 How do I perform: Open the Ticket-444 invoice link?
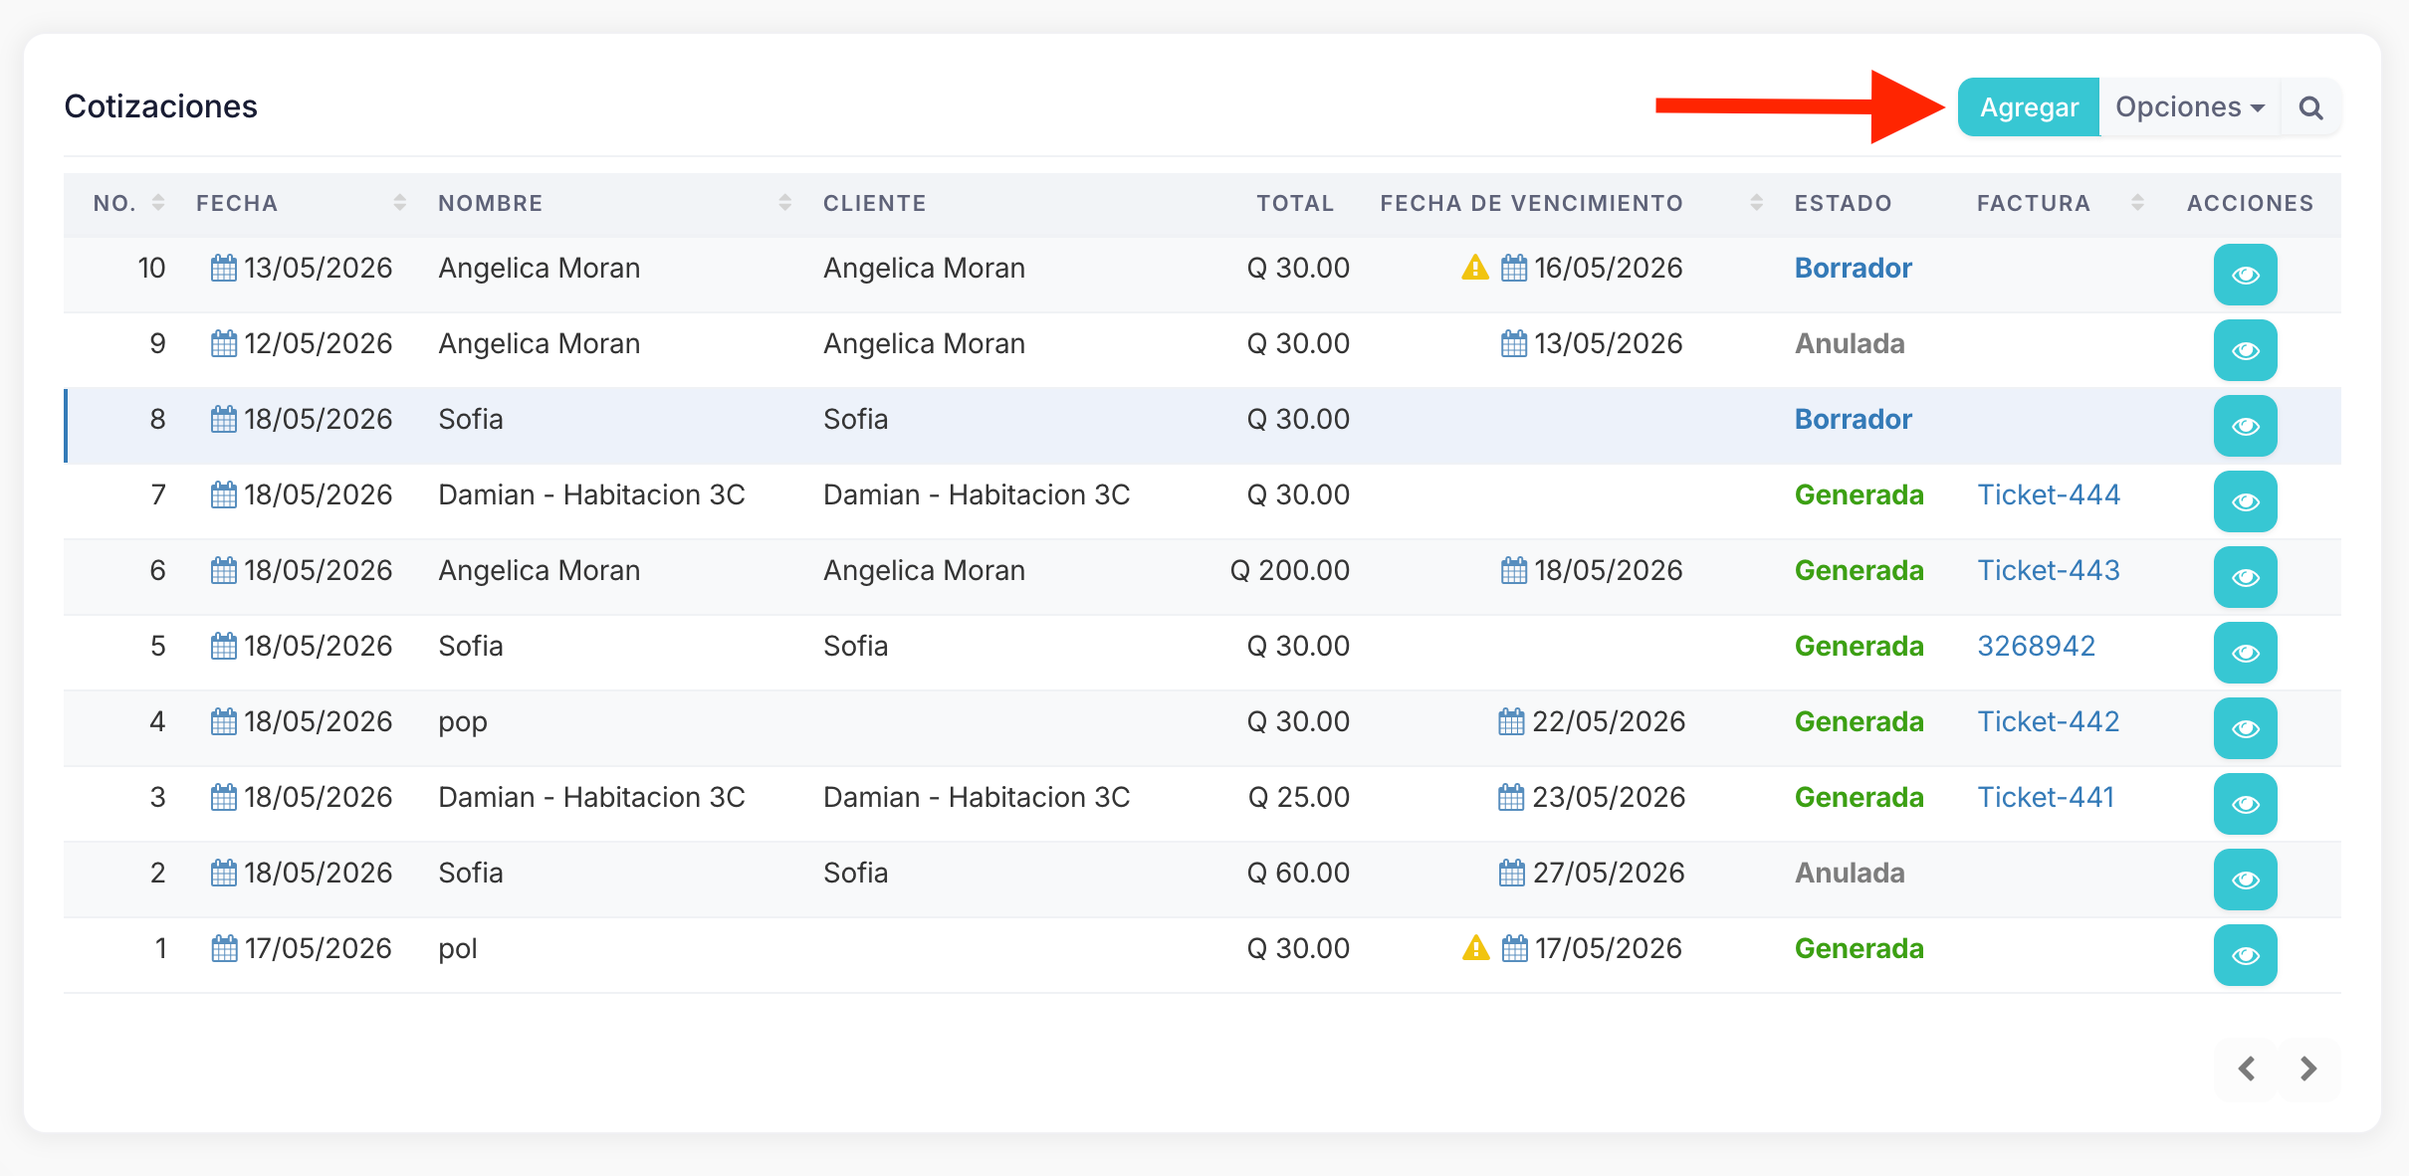point(2049,494)
